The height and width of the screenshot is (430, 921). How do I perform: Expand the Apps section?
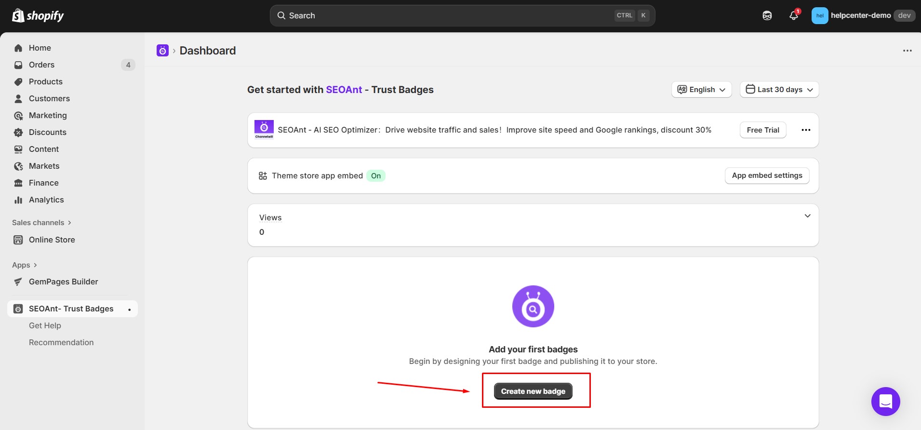tap(24, 265)
